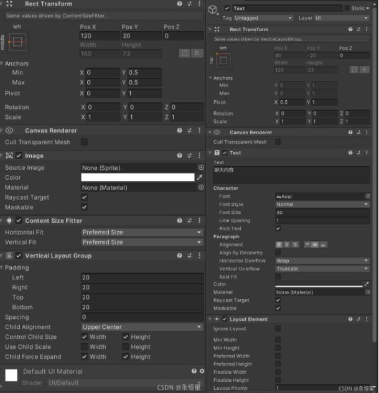Toggle Raycast Target checkbox in Image
Image resolution: width=379 pixels, height=393 pixels.
(x=85, y=197)
